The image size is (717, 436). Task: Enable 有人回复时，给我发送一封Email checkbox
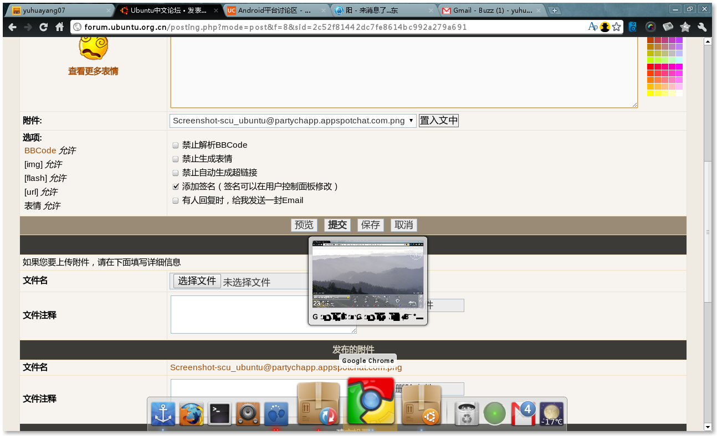175,200
